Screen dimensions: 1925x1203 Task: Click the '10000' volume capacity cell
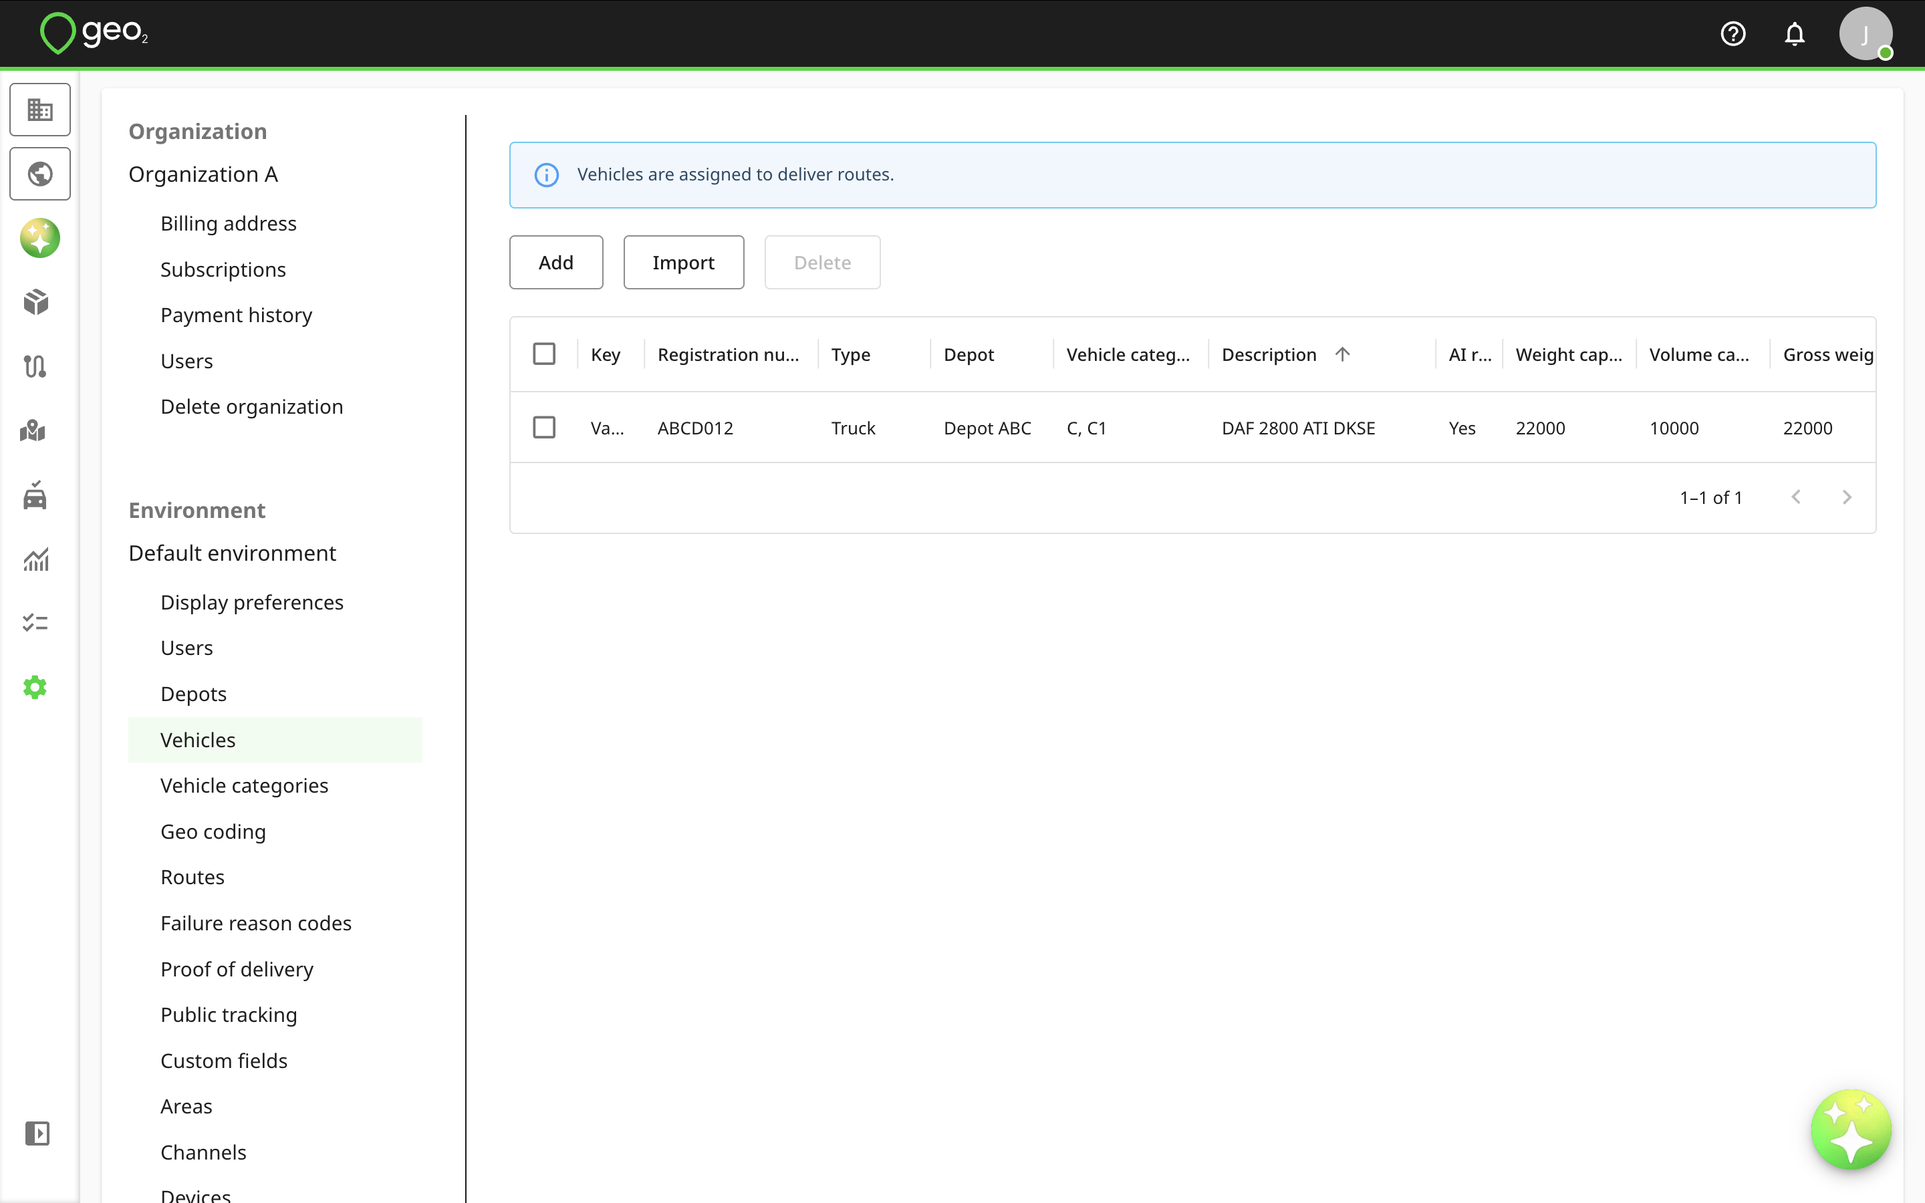tap(1674, 428)
